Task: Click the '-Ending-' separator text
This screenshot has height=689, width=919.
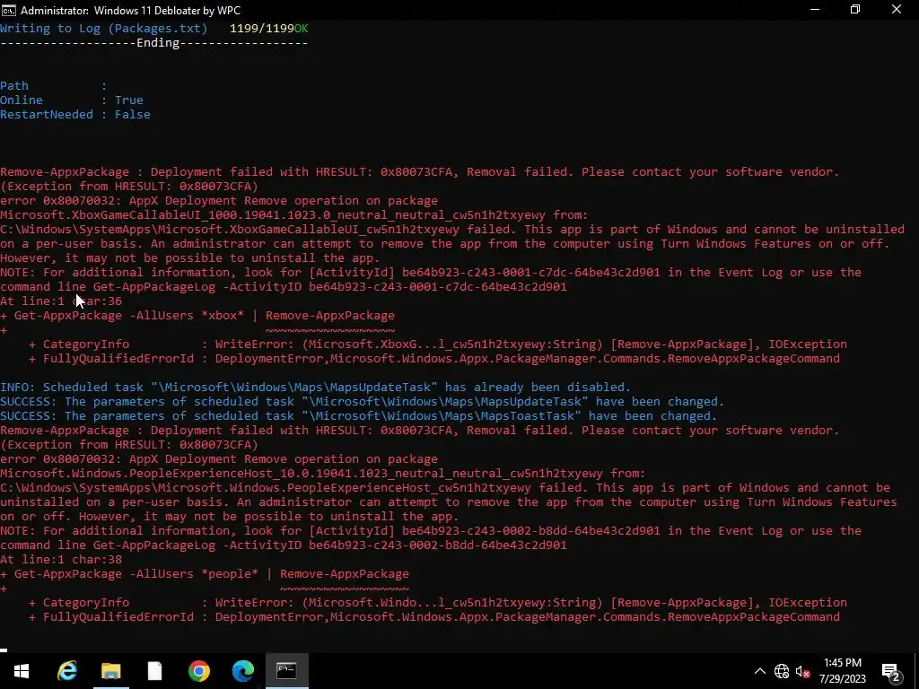Action: coord(154,43)
